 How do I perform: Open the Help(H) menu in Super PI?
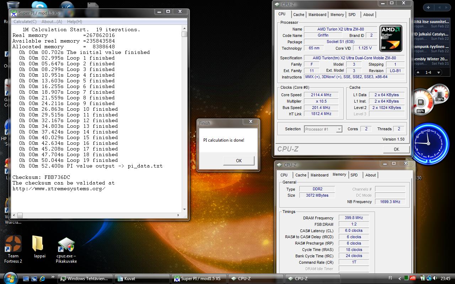[75, 22]
